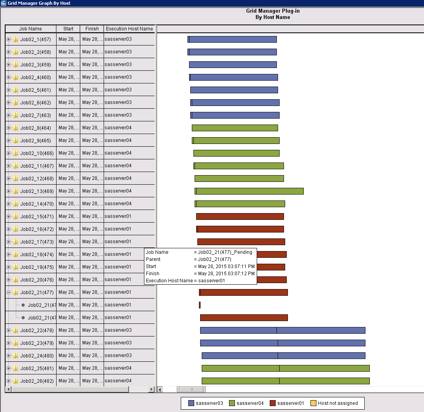Choose the Job02_10(466) folder icon
The width and height of the screenshot is (424, 412).
point(16,153)
